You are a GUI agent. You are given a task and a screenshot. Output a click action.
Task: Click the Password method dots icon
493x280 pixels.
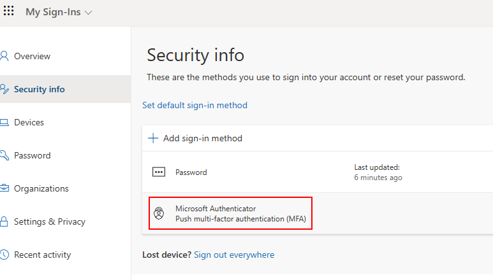click(x=159, y=172)
